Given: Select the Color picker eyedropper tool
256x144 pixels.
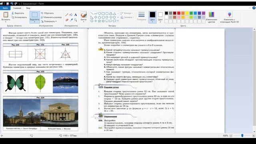Looking at the screenshot, I should point(71,20).
